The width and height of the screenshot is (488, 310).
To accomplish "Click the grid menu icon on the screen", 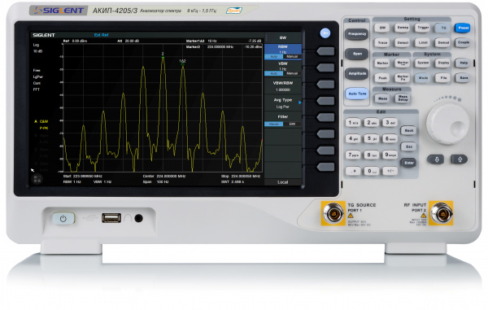I will 37,179.
